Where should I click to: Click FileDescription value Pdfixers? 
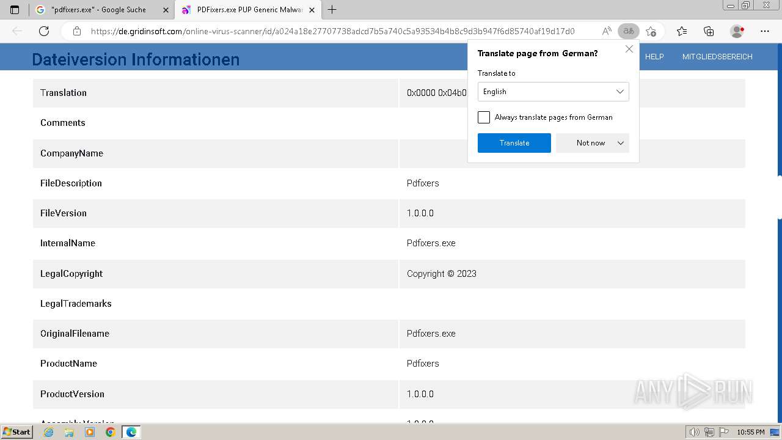423,183
